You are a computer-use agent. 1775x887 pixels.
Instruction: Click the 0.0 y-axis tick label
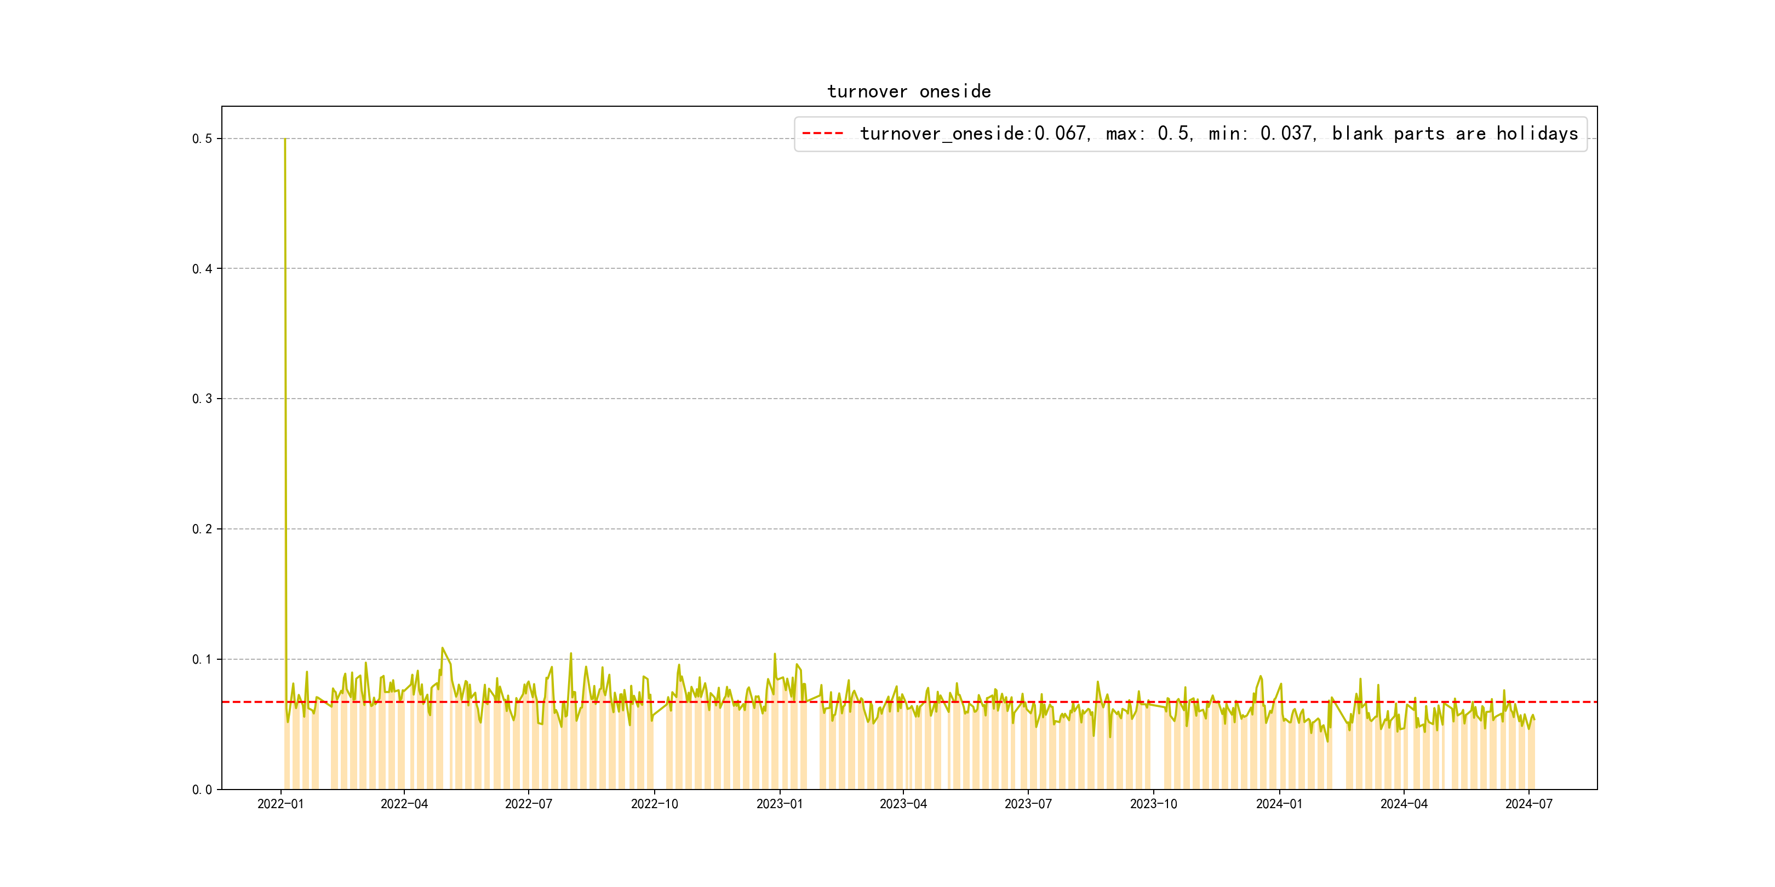click(202, 790)
